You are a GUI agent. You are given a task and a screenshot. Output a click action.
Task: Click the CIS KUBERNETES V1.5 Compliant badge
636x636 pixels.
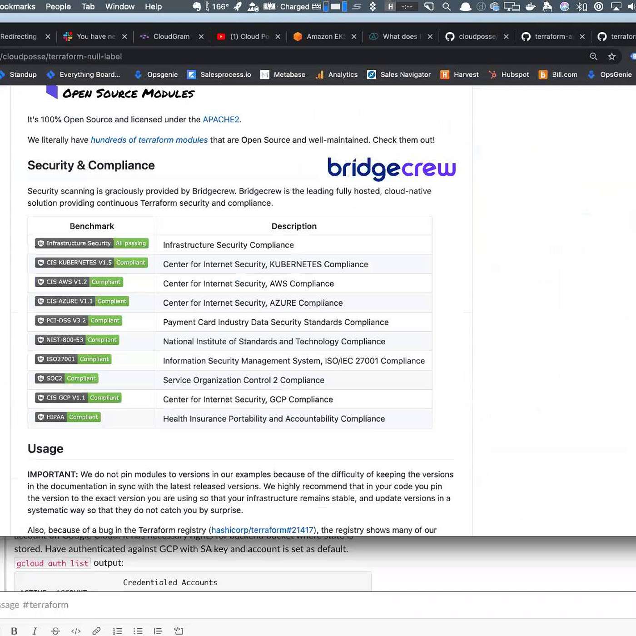point(91,263)
